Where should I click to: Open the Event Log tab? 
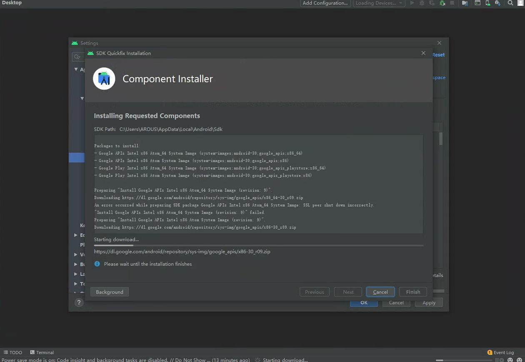pos(500,352)
